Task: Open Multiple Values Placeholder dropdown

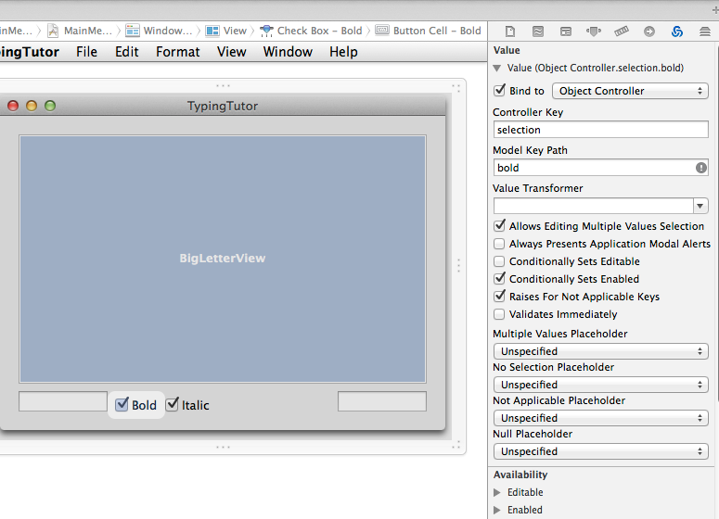Action: tap(600, 351)
